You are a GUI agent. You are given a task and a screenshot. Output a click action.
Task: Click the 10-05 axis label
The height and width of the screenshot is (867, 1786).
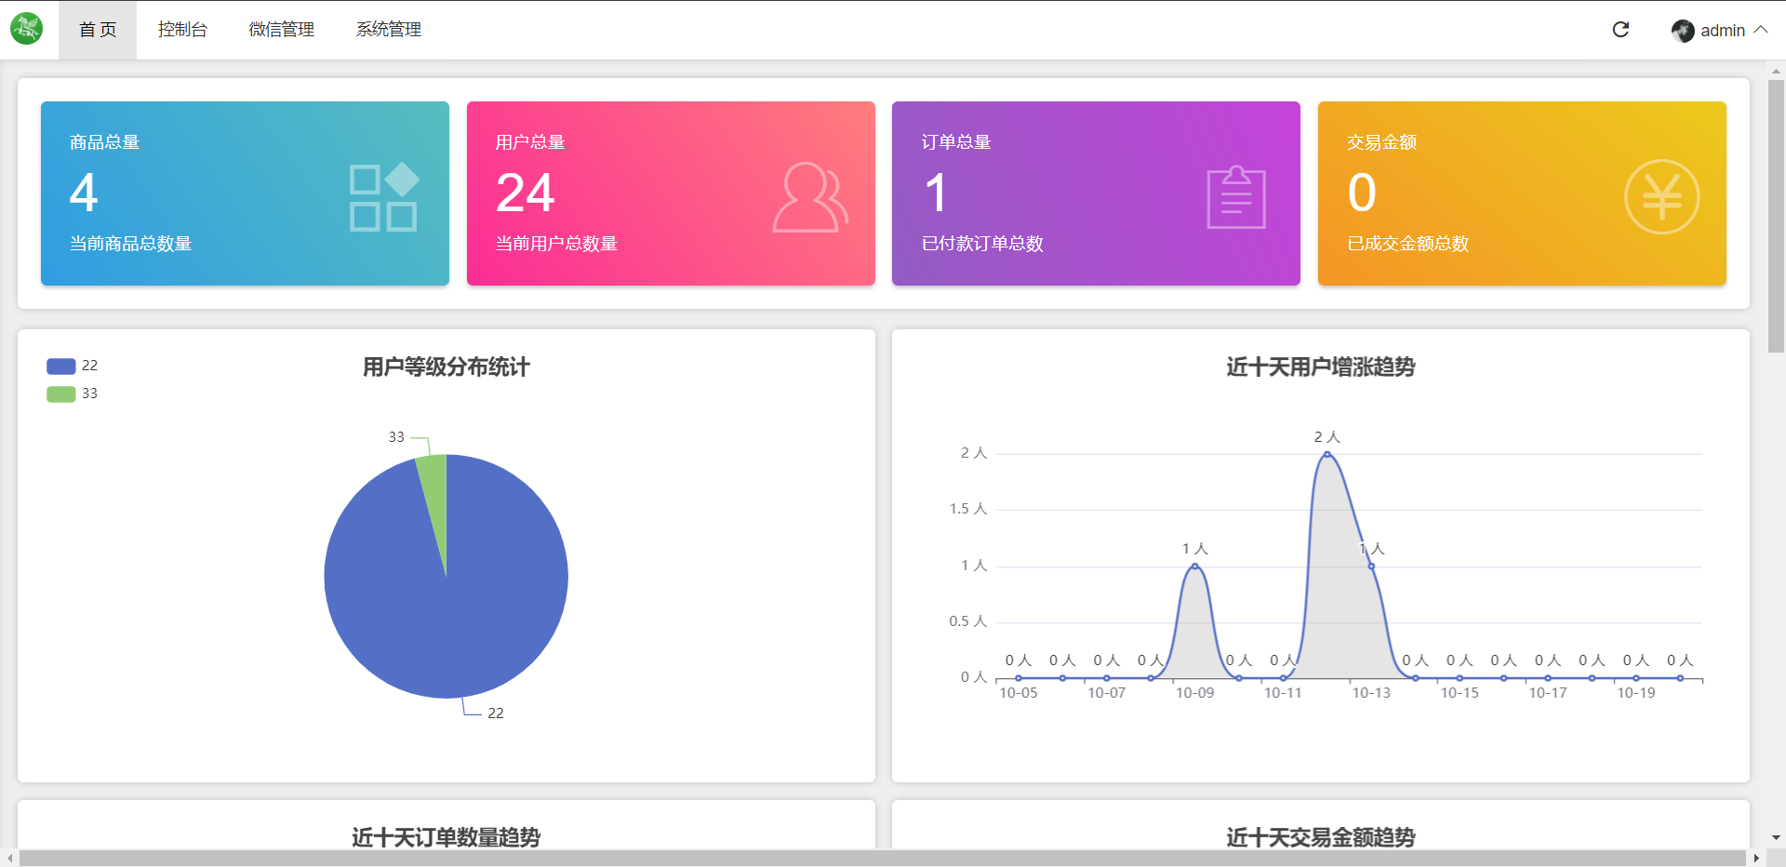[x=1019, y=693]
